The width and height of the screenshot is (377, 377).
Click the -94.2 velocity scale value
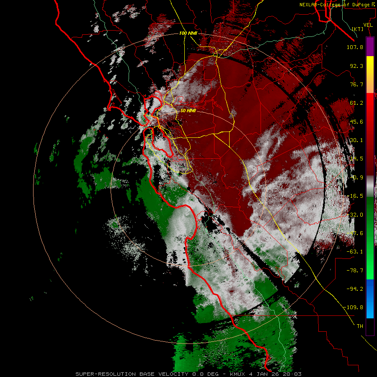point(355,289)
